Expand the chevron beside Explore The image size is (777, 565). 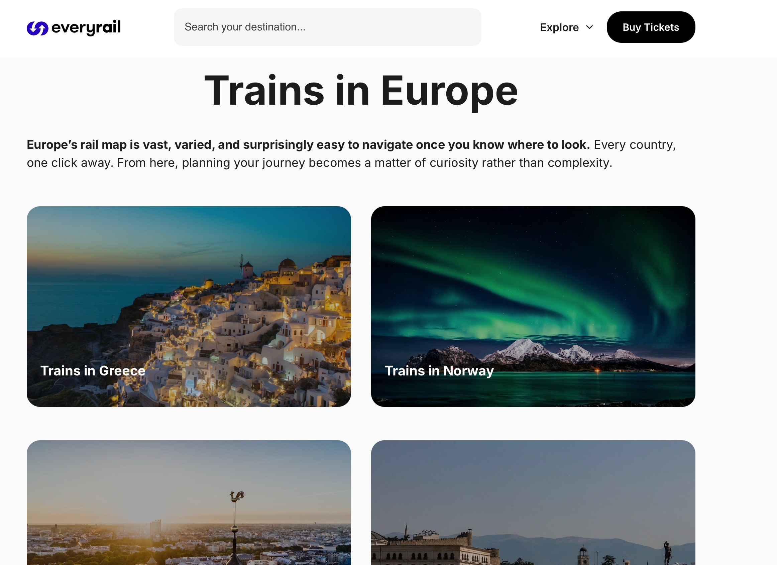pyautogui.click(x=589, y=27)
